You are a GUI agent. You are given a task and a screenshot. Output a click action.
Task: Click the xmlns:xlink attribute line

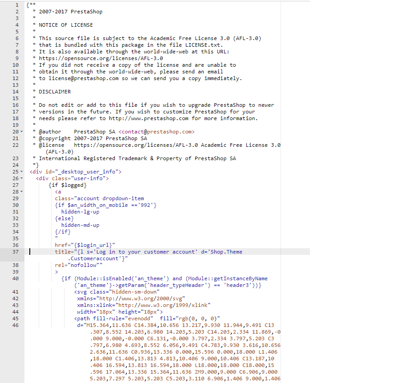coord(144,305)
